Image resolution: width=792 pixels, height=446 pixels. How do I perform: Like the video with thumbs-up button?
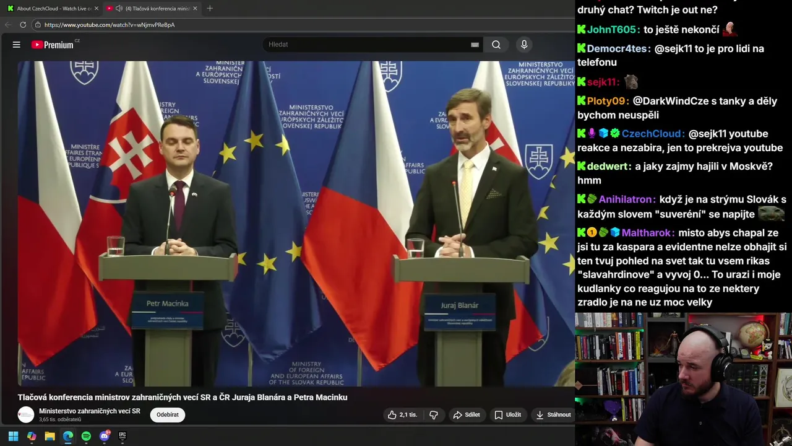402,415
